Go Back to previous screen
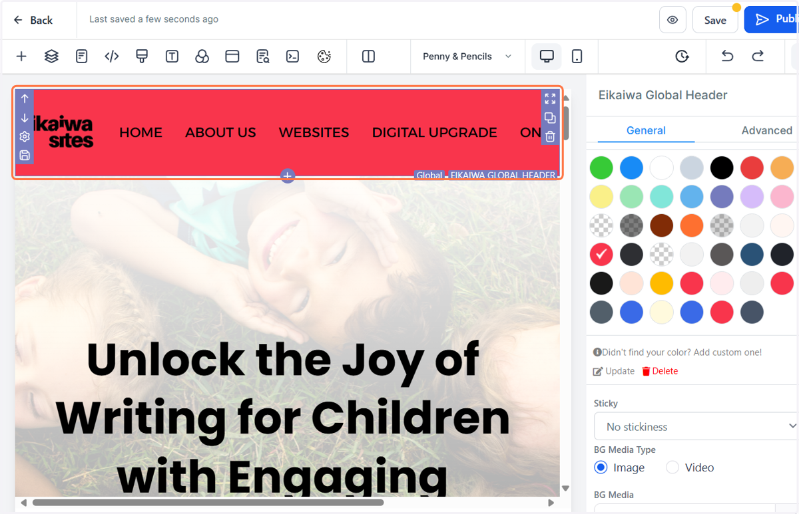Viewport: 799px width, 514px height. [x=33, y=20]
